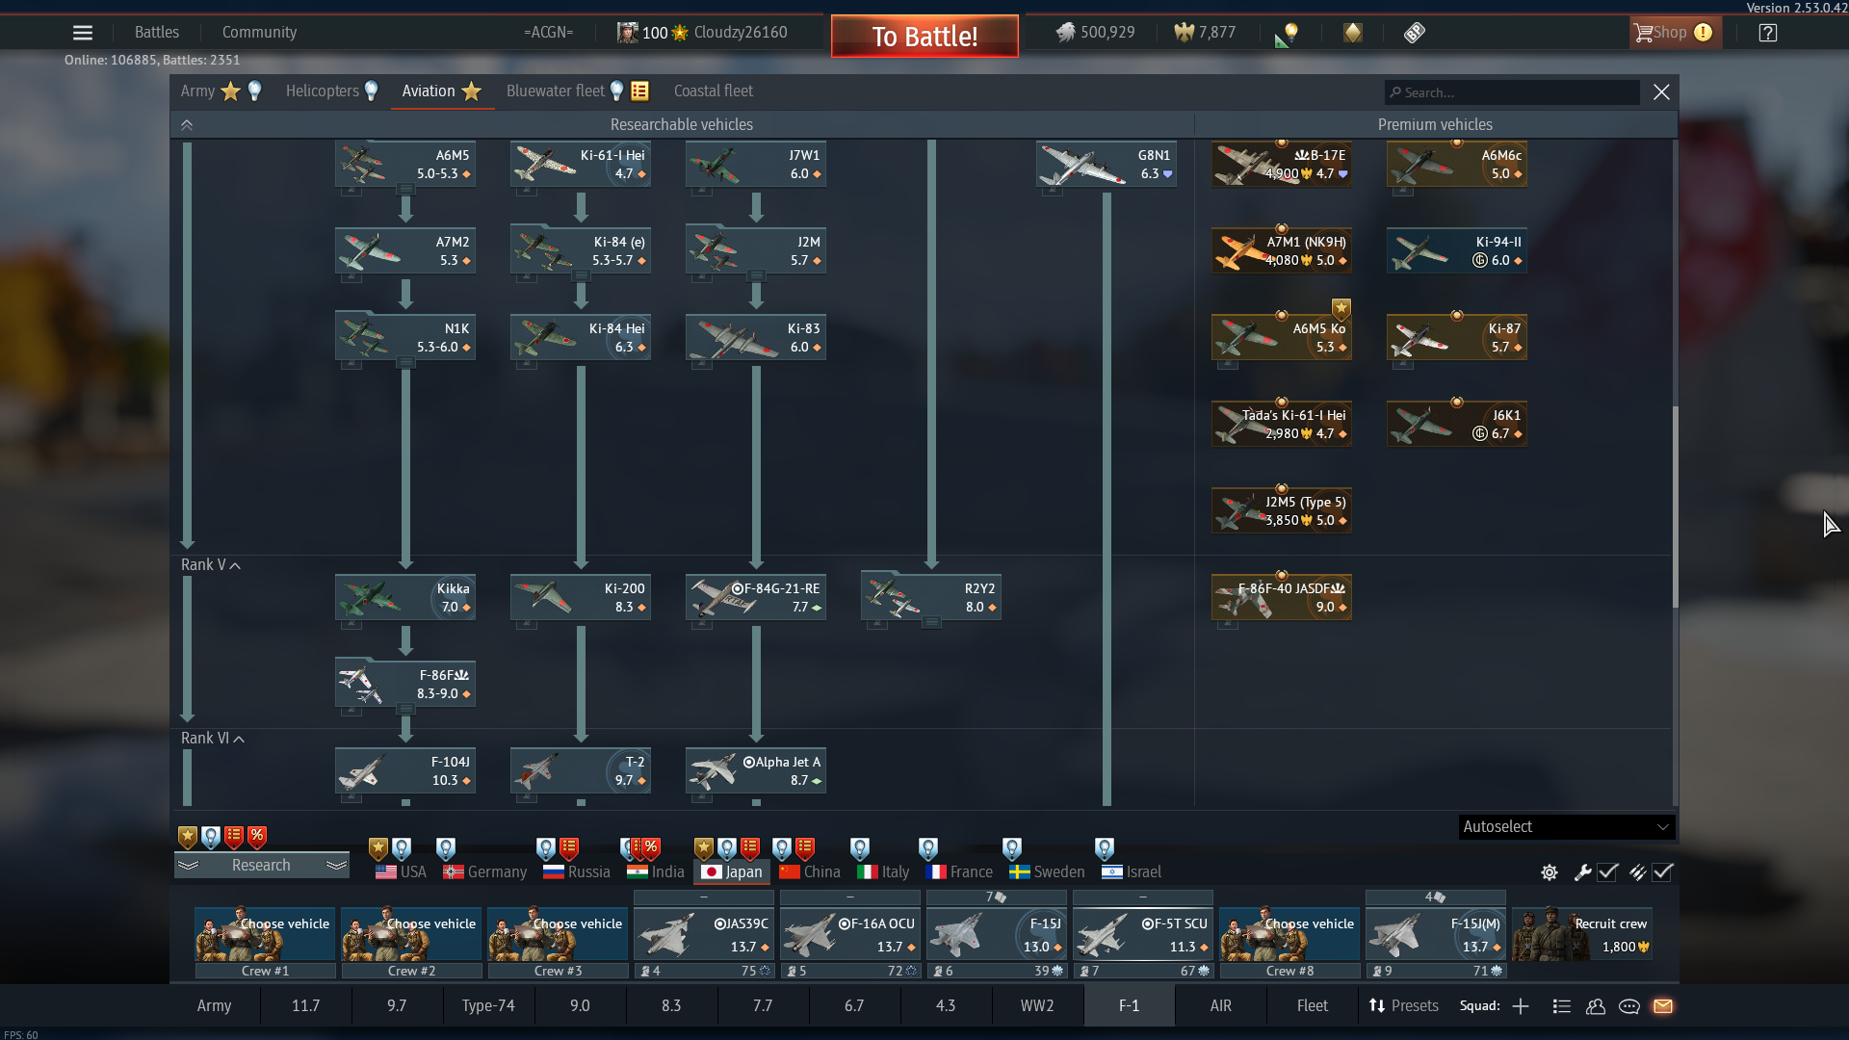This screenshot has height=1040, width=1849.
Task: Open the Autoselect dropdown
Action: [x=1566, y=827]
